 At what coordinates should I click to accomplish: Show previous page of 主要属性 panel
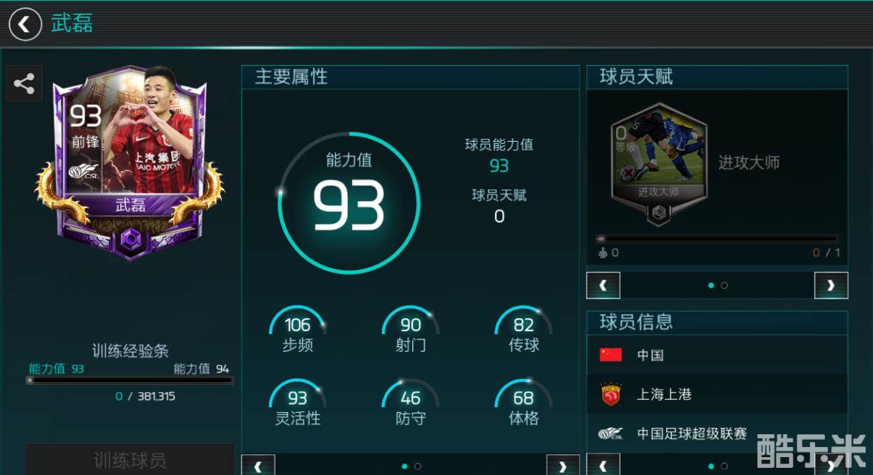tap(258, 466)
